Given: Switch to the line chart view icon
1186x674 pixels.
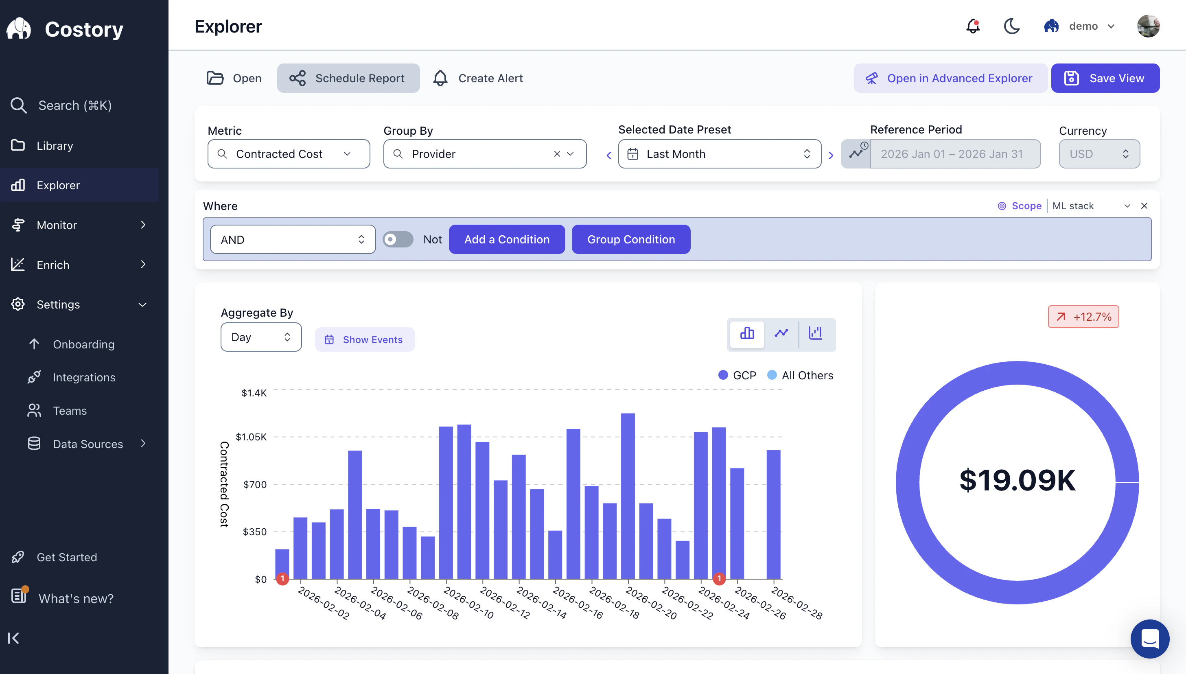Looking at the screenshot, I should tap(781, 334).
